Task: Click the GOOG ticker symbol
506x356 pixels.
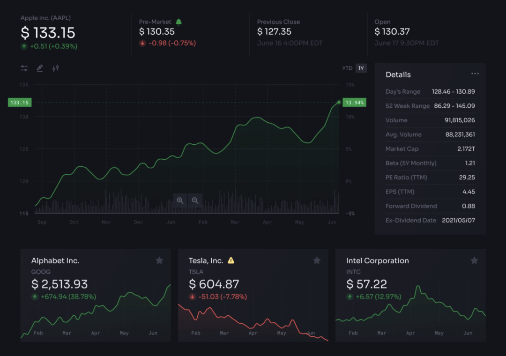Action: click(41, 272)
